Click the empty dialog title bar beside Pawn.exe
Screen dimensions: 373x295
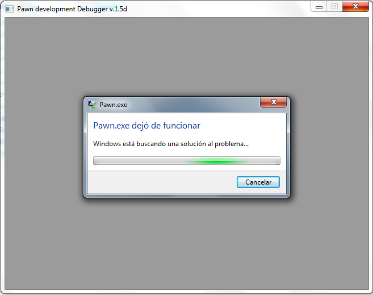click(x=194, y=105)
